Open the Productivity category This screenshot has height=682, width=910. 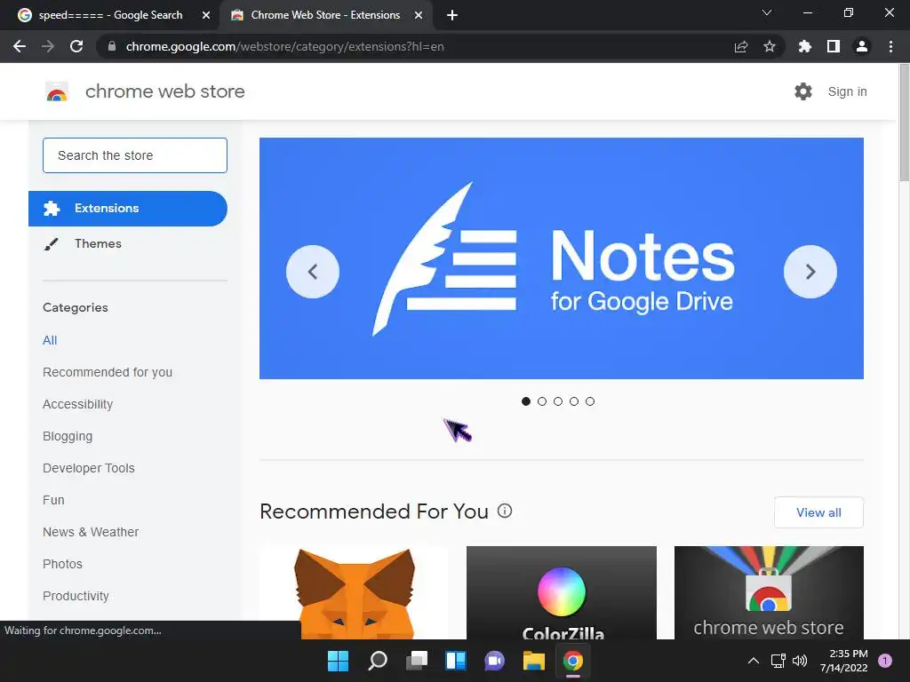click(76, 596)
